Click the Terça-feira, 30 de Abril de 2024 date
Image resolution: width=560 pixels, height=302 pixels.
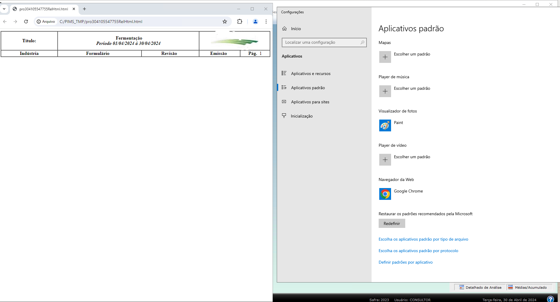(509, 300)
